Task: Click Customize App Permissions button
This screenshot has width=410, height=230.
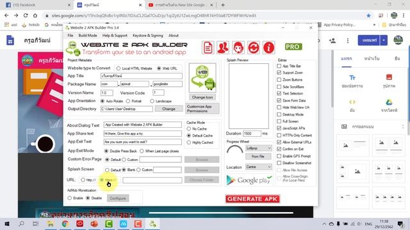Action: 202,109
